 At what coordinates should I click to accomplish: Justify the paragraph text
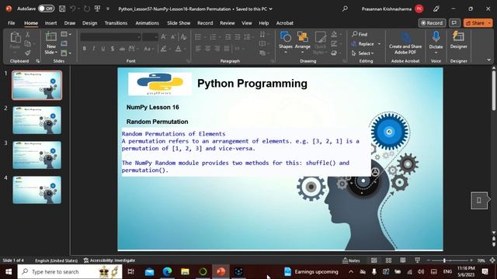pos(227,48)
